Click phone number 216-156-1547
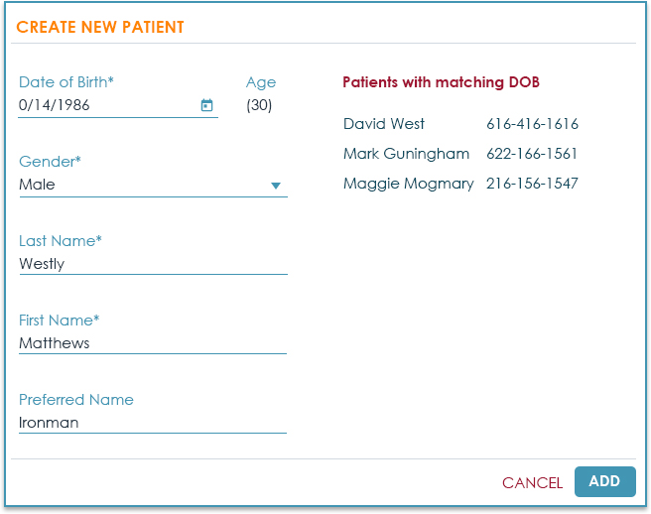This screenshot has height=514, width=651. (x=532, y=184)
